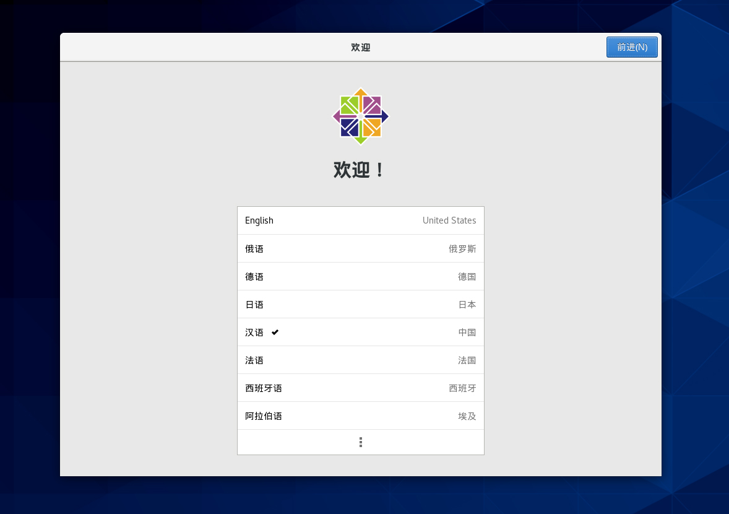The width and height of the screenshot is (729, 514).
Task: Select English as the language
Action: (x=259, y=220)
